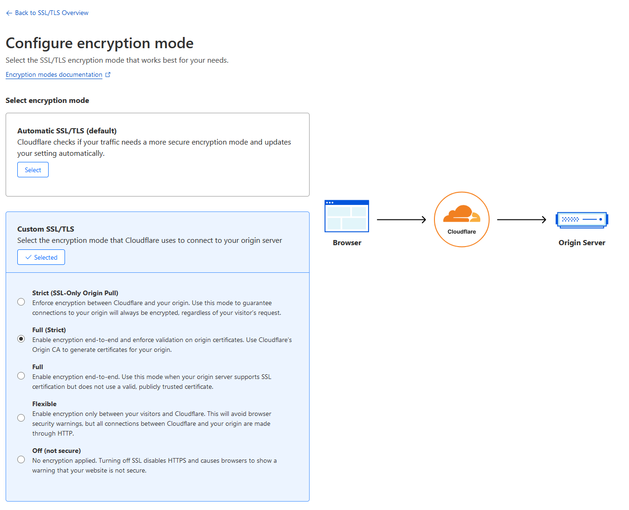Click the Automatic SSL/TLS (default) heading
Viewport: 629px width, 510px height.
[67, 131]
